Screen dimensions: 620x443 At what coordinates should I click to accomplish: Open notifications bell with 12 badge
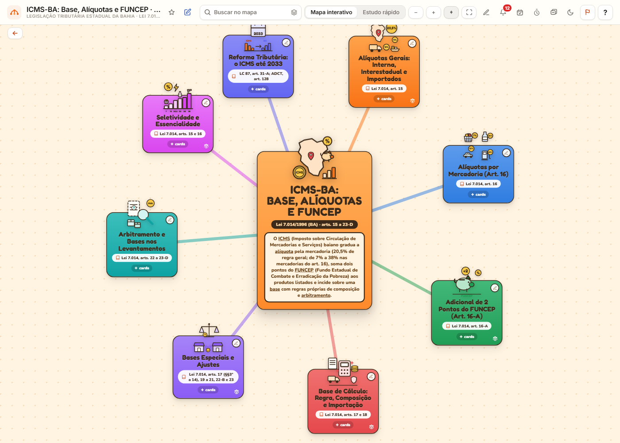(x=503, y=12)
